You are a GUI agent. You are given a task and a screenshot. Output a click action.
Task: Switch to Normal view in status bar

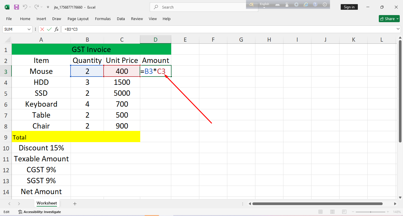(321, 212)
